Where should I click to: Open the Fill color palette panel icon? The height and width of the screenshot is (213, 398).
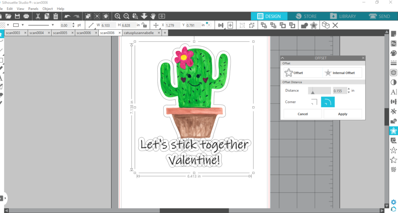[393, 53]
